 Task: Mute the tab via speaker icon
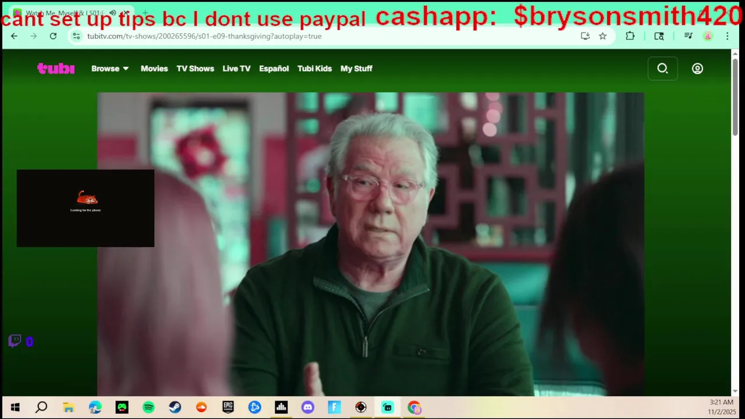coord(112,13)
